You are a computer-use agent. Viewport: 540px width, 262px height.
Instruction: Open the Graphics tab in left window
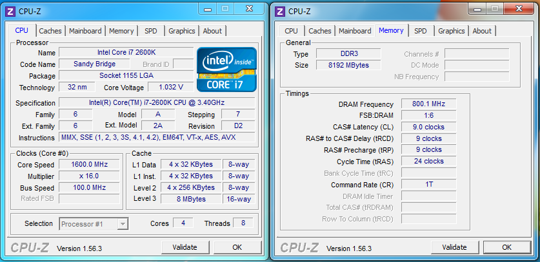pyautogui.click(x=182, y=31)
